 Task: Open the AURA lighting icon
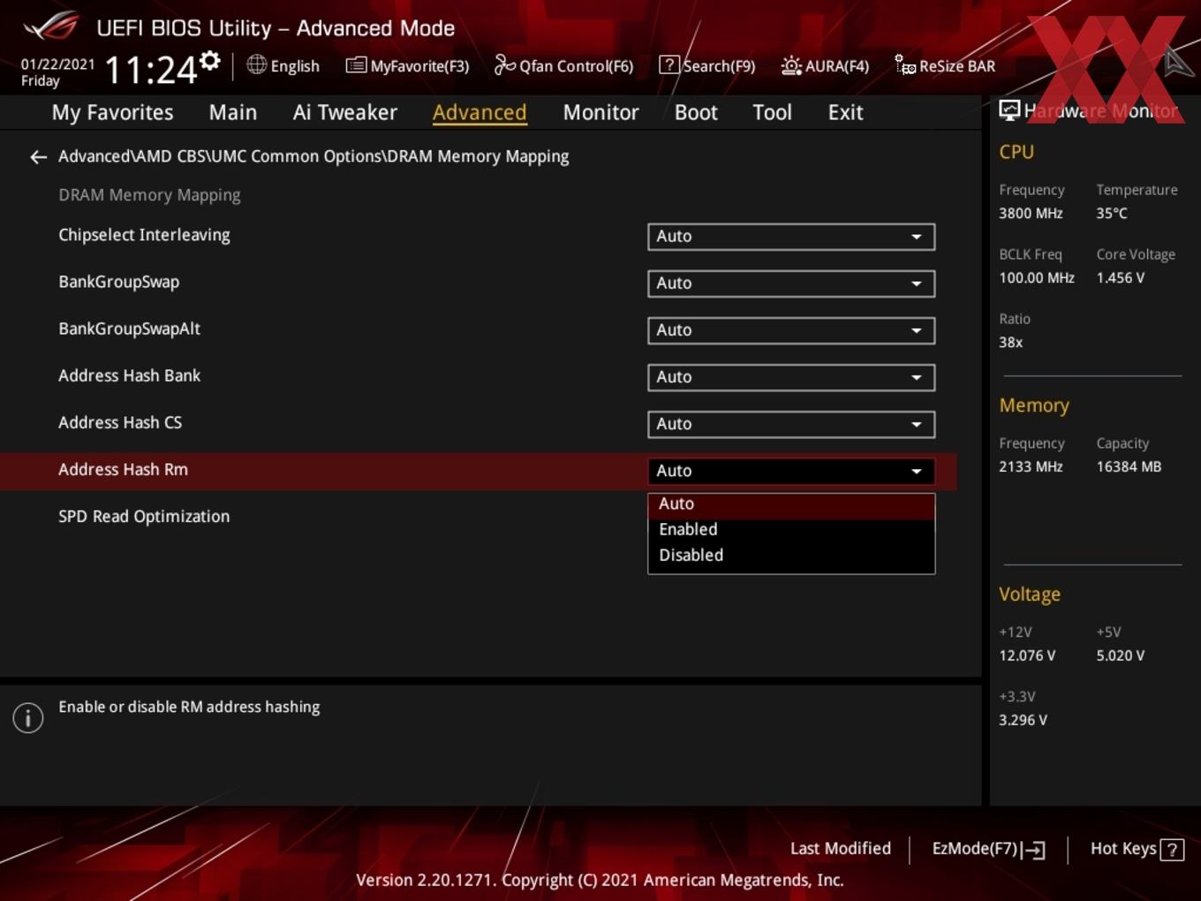point(791,65)
